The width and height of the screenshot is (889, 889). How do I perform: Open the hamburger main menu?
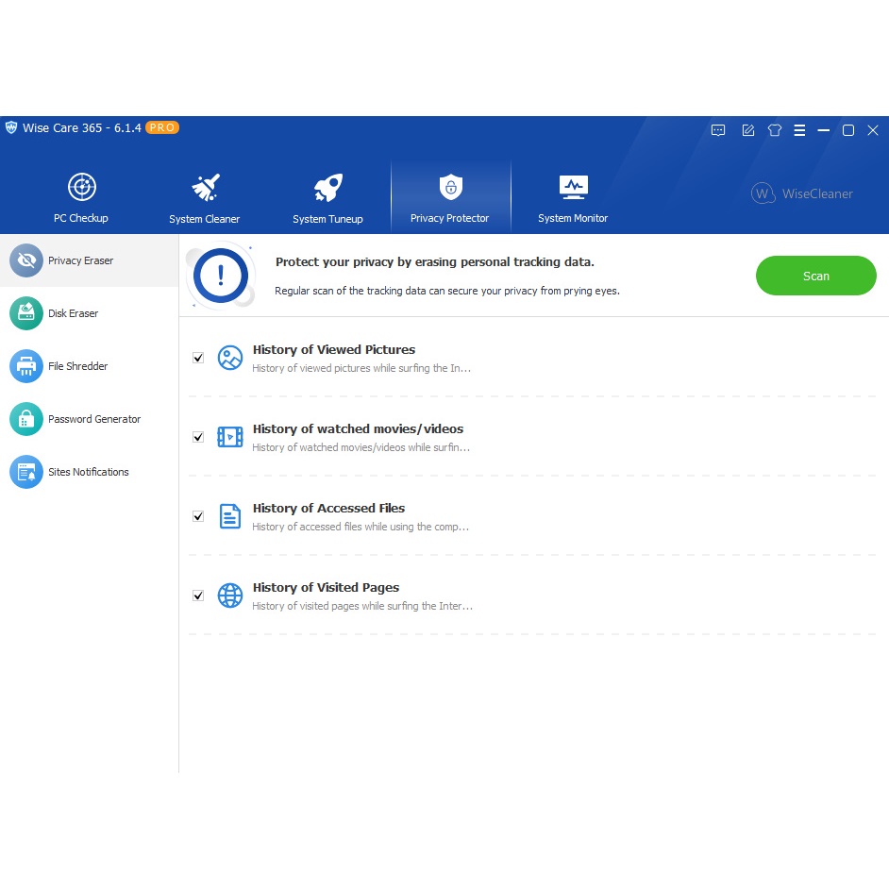[799, 130]
